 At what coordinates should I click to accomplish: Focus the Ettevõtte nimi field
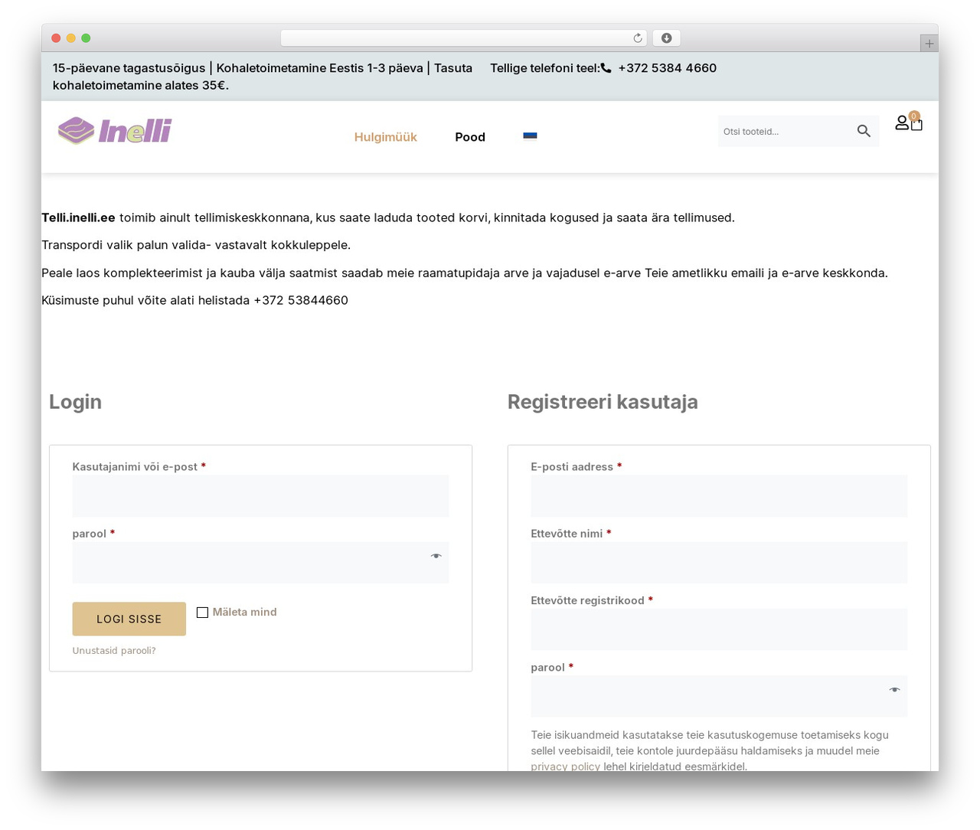coord(719,563)
